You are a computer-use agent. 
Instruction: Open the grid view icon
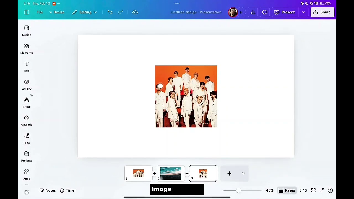[x=313, y=190]
